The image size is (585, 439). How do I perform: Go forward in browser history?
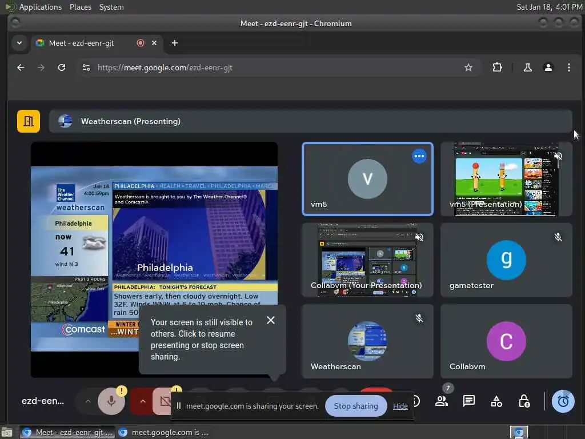41,67
